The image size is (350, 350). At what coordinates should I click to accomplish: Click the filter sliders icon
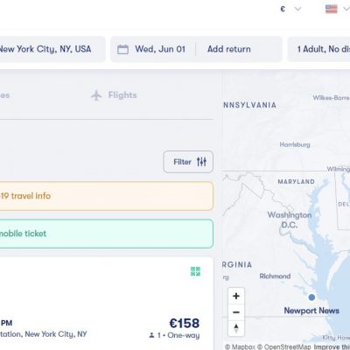(201, 162)
